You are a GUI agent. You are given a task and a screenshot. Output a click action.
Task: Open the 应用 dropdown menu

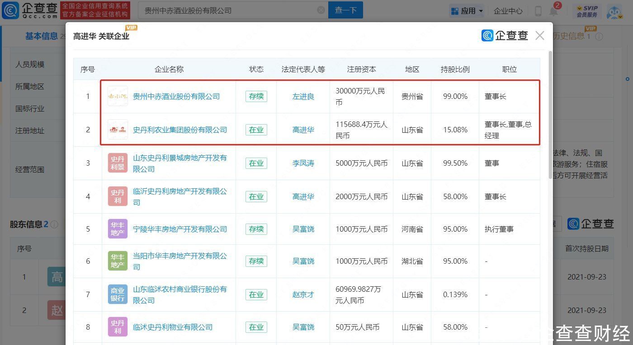tap(467, 11)
